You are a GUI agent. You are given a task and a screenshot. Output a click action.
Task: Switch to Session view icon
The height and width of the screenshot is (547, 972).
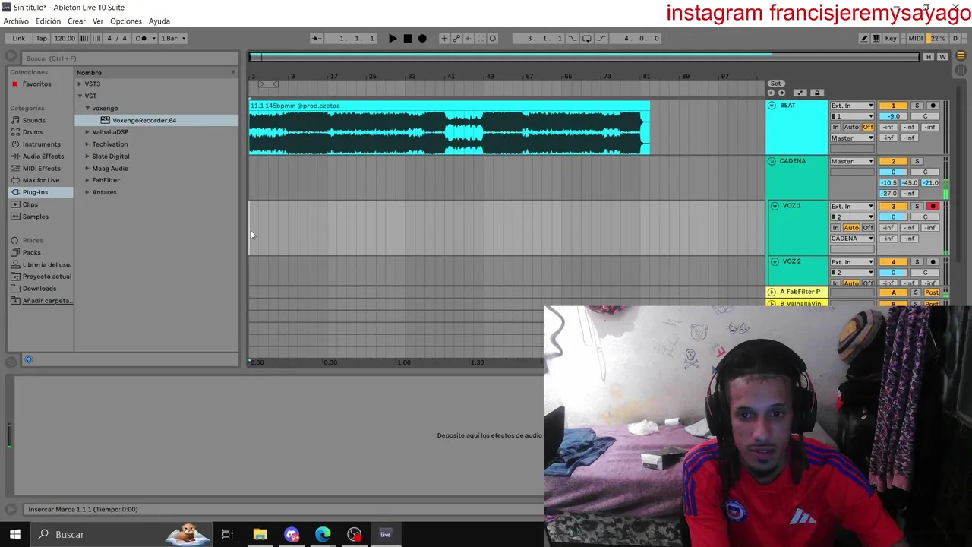pyautogui.click(x=960, y=69)
